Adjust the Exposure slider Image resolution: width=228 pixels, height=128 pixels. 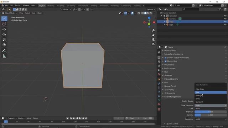(x=211, y=112)
